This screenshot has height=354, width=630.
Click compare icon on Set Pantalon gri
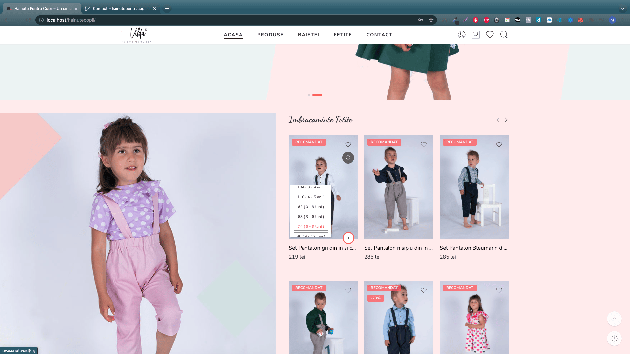pos(348,158)
